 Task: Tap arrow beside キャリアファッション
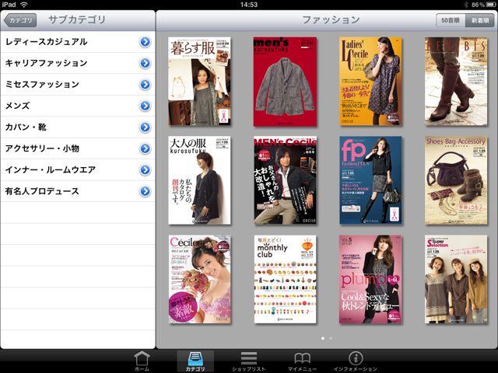(x=146, y=63)
